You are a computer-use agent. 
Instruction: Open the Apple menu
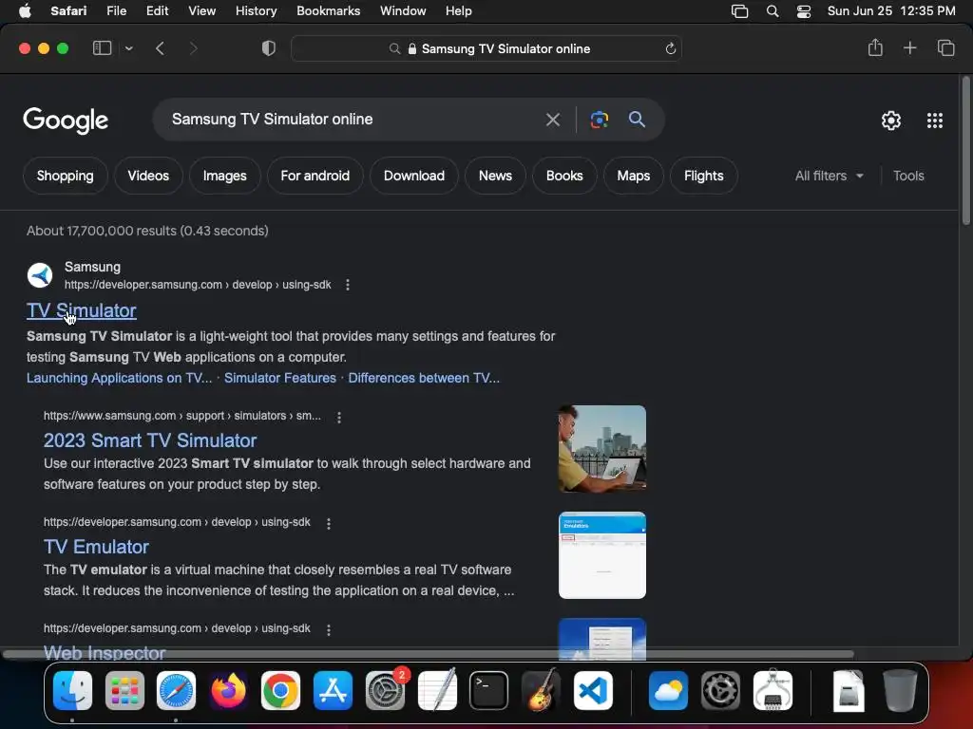25,10
